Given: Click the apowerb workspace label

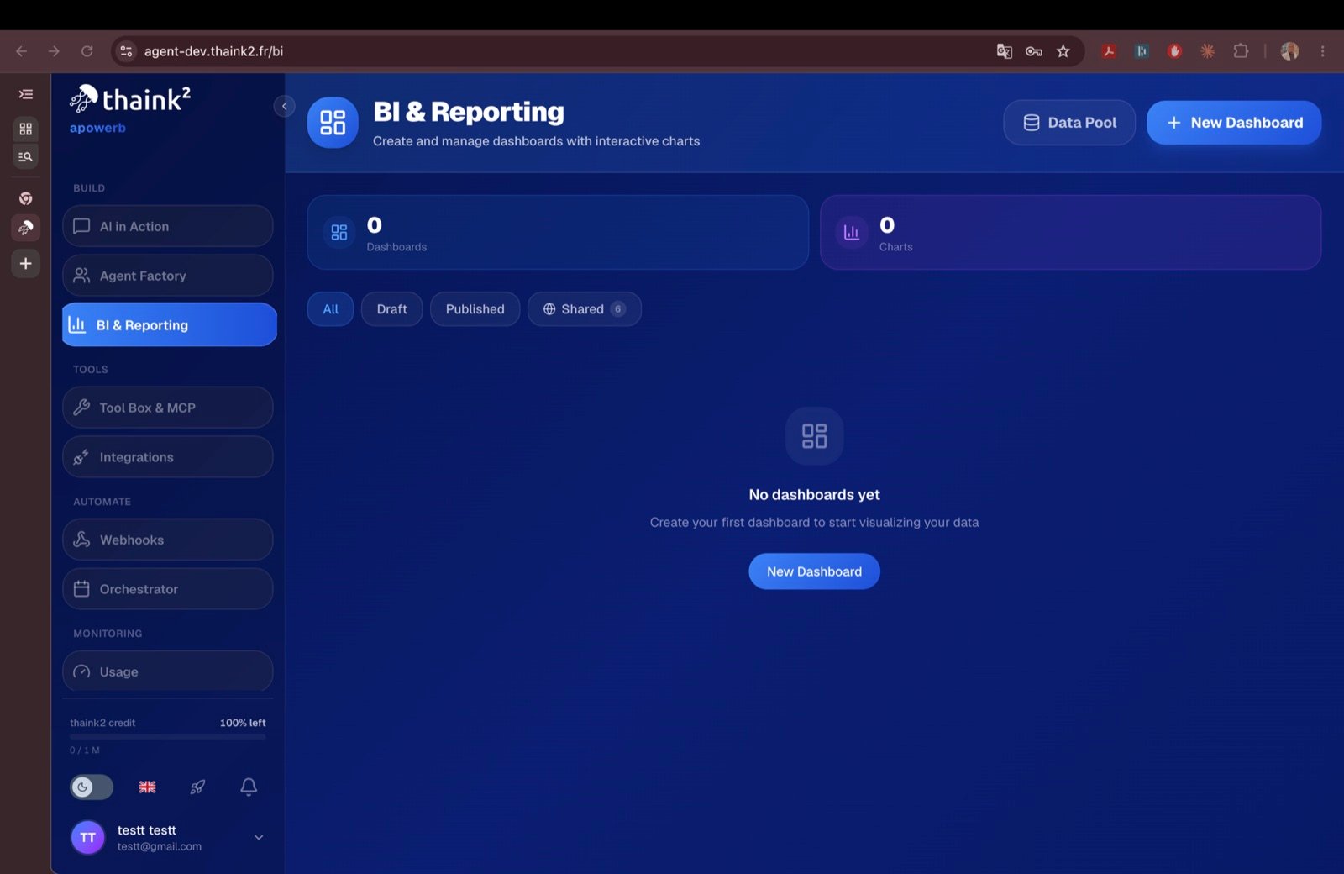Looking at the screenshot, I should 97,128.
